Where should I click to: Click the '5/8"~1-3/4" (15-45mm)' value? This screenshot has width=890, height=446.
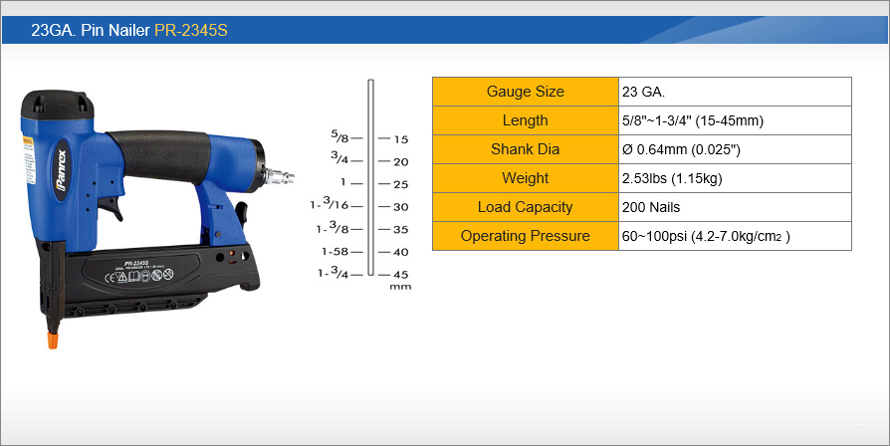pos(693,120)
